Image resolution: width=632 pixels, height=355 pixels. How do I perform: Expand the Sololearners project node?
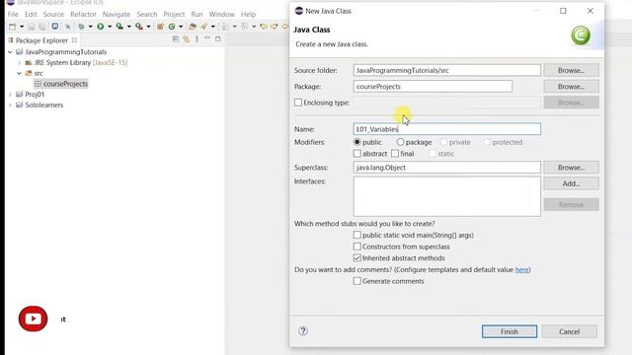click(10, 106)
